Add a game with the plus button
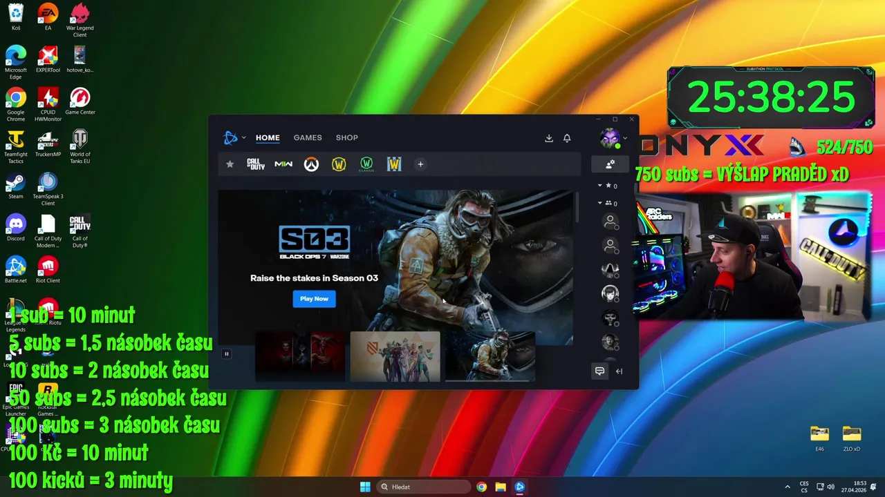Screen dimensions: 885x497 point(420,164)
